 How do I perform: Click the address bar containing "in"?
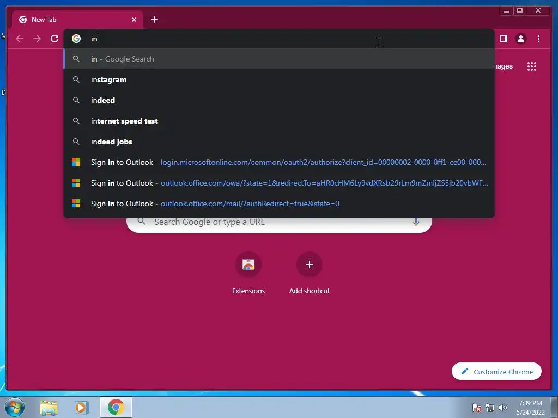tap(279, 39)
